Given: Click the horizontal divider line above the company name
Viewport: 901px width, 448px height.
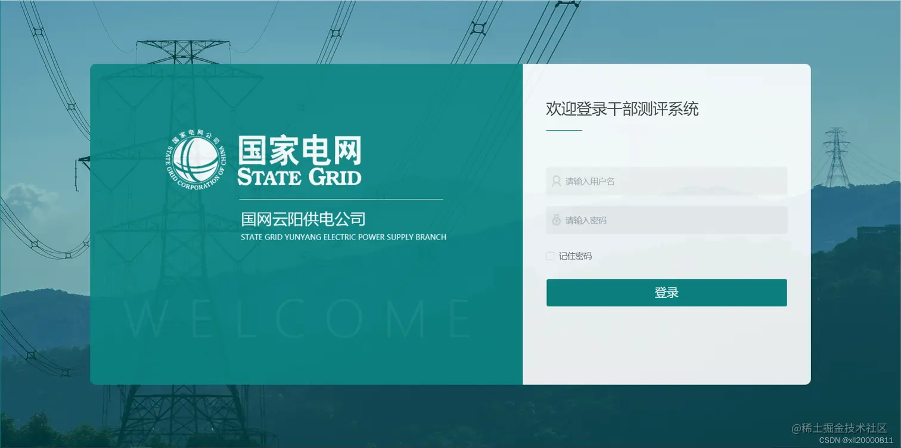Looking at the screenshot, I should tap(341, 200).
